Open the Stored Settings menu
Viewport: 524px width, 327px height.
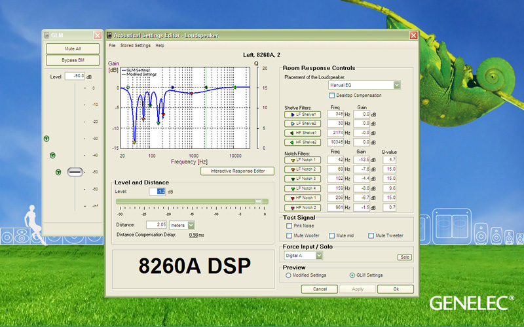tap(134, 46)
